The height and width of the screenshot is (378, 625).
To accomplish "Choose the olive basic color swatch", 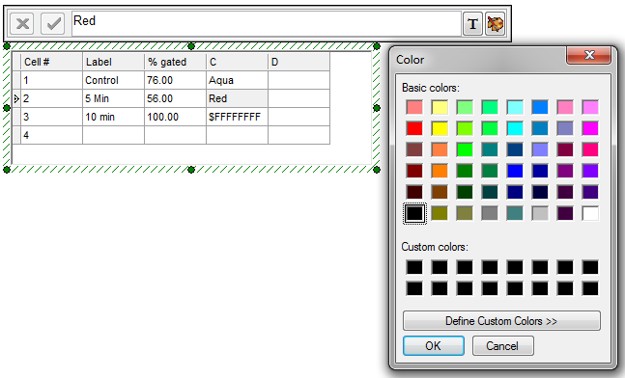I will pyautogui.click(x=440, y=213).
